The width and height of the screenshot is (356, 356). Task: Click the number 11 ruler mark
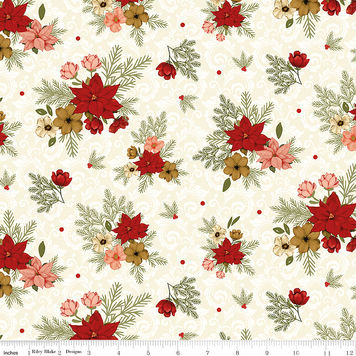327,353
